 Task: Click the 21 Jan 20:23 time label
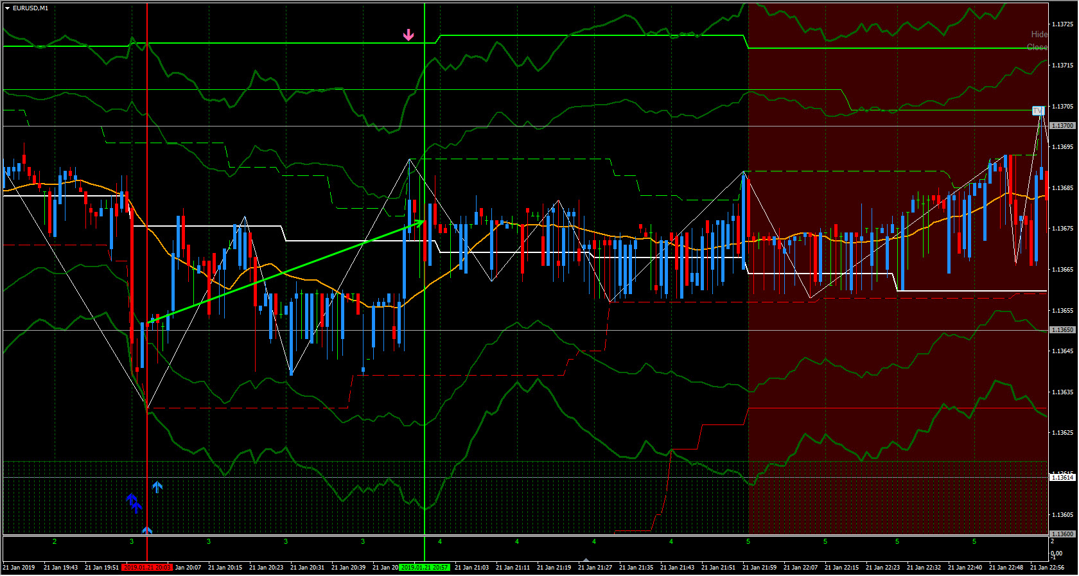coord(266,568)
